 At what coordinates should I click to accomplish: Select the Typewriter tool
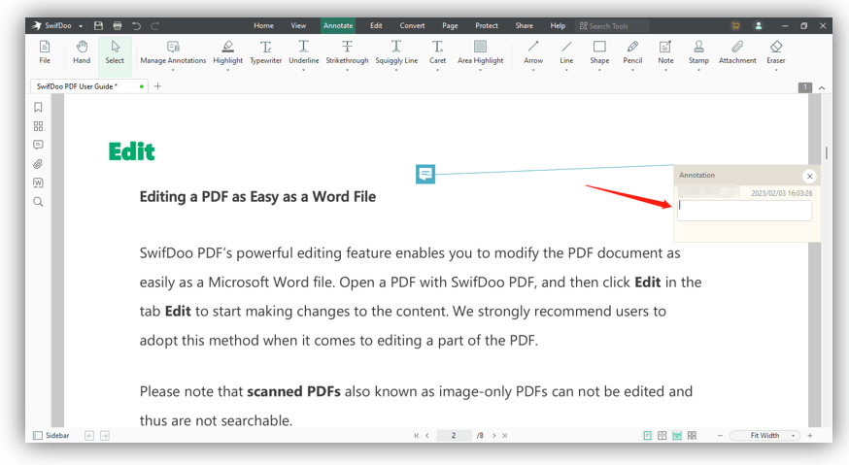265,52
